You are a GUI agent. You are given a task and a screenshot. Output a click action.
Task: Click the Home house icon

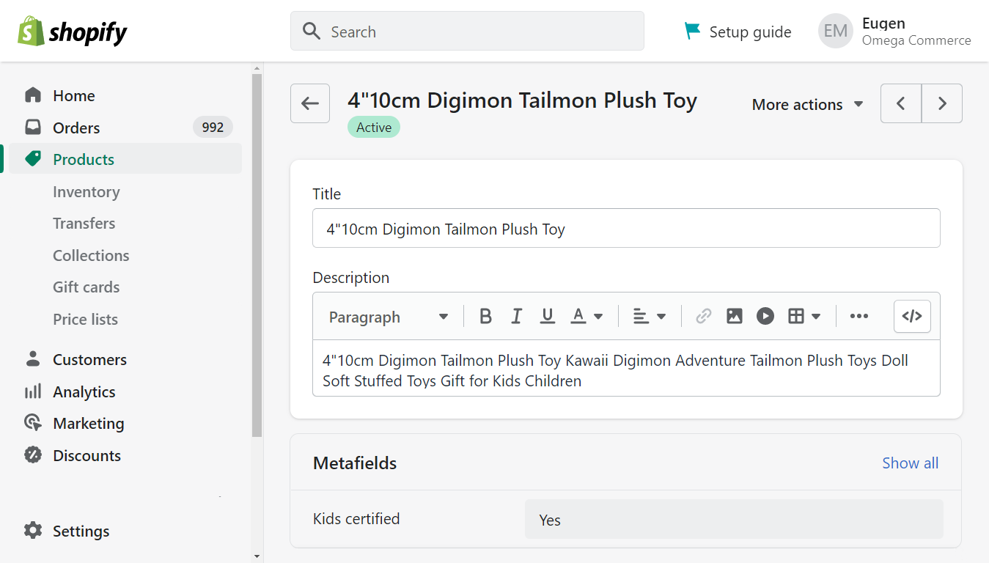33,95
